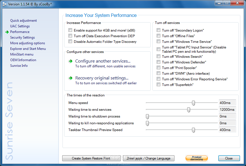This screenshot has width=246, height=166.
Task: Click green arrow beside Configure another services
Action: (x=71, y=61)
